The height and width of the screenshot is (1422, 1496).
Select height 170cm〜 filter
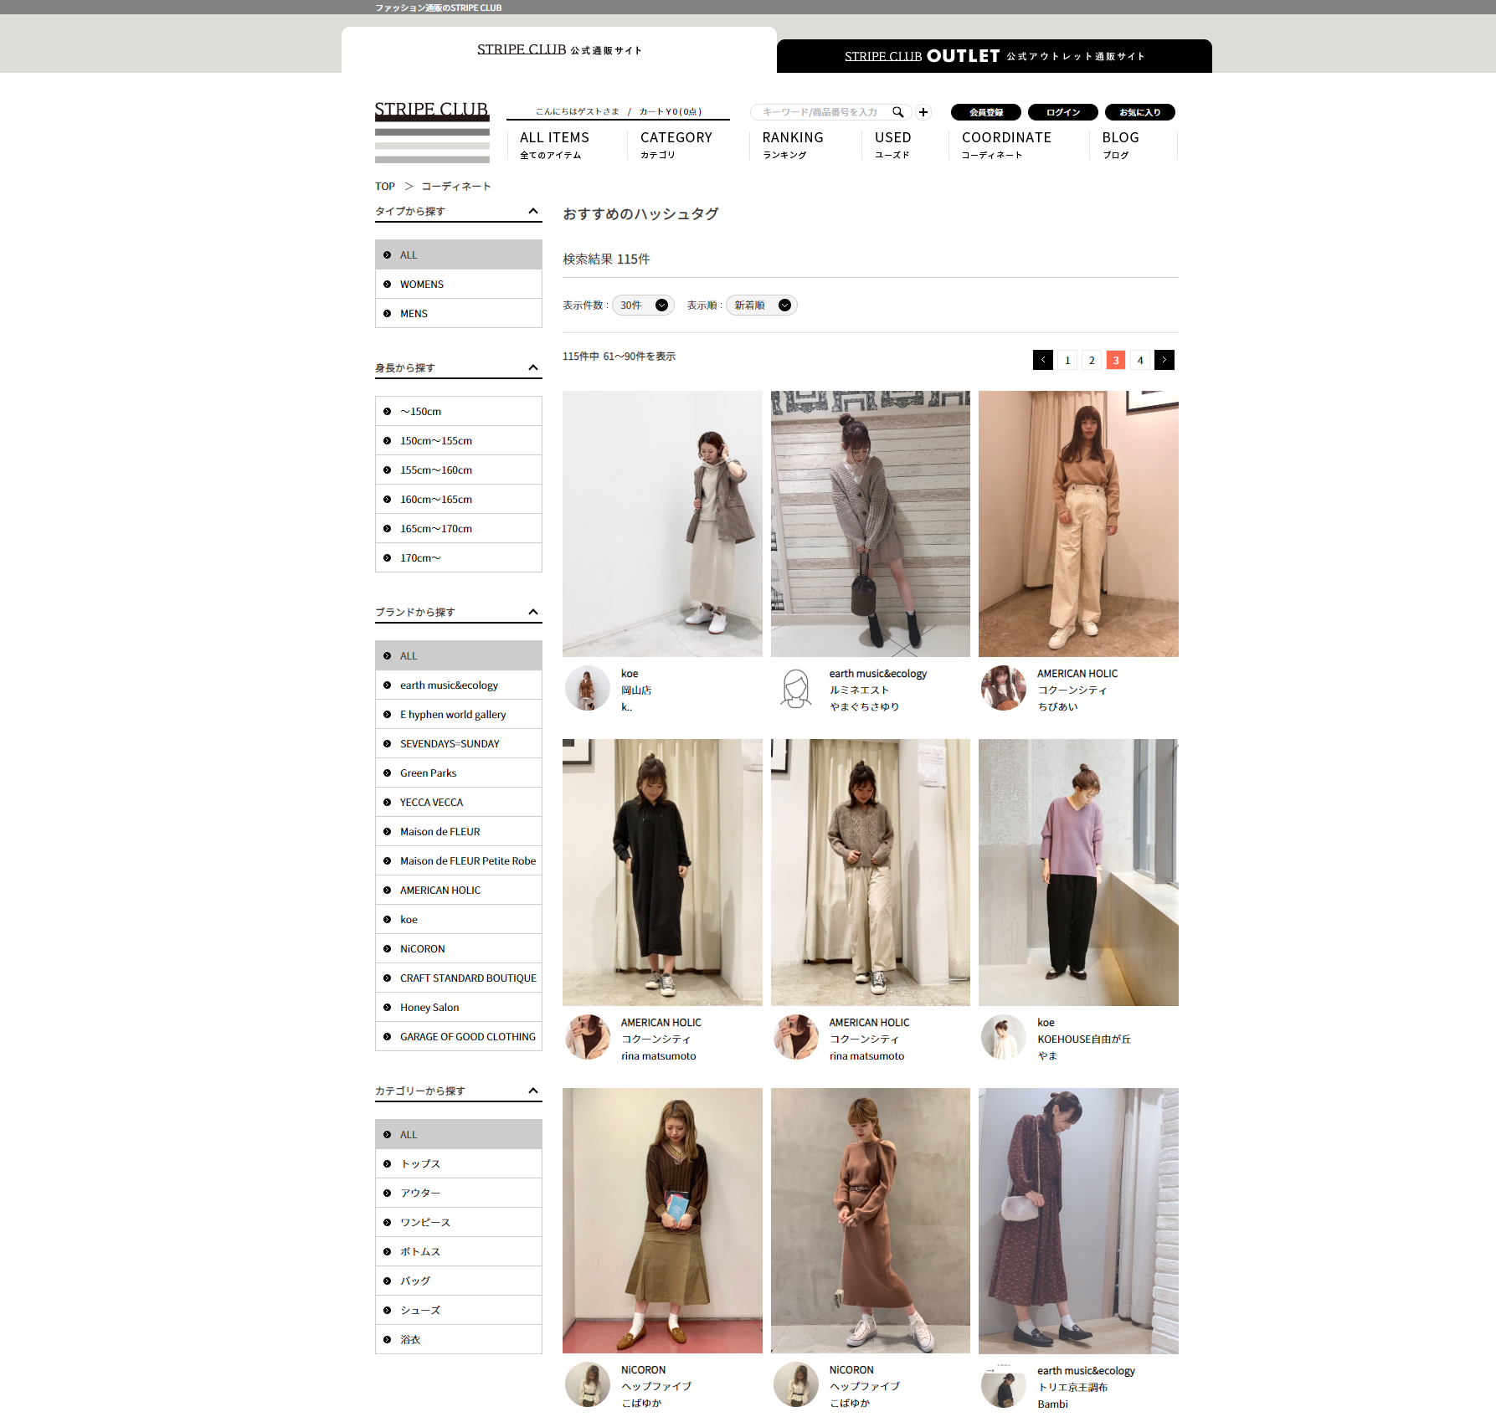coord(459,557)
